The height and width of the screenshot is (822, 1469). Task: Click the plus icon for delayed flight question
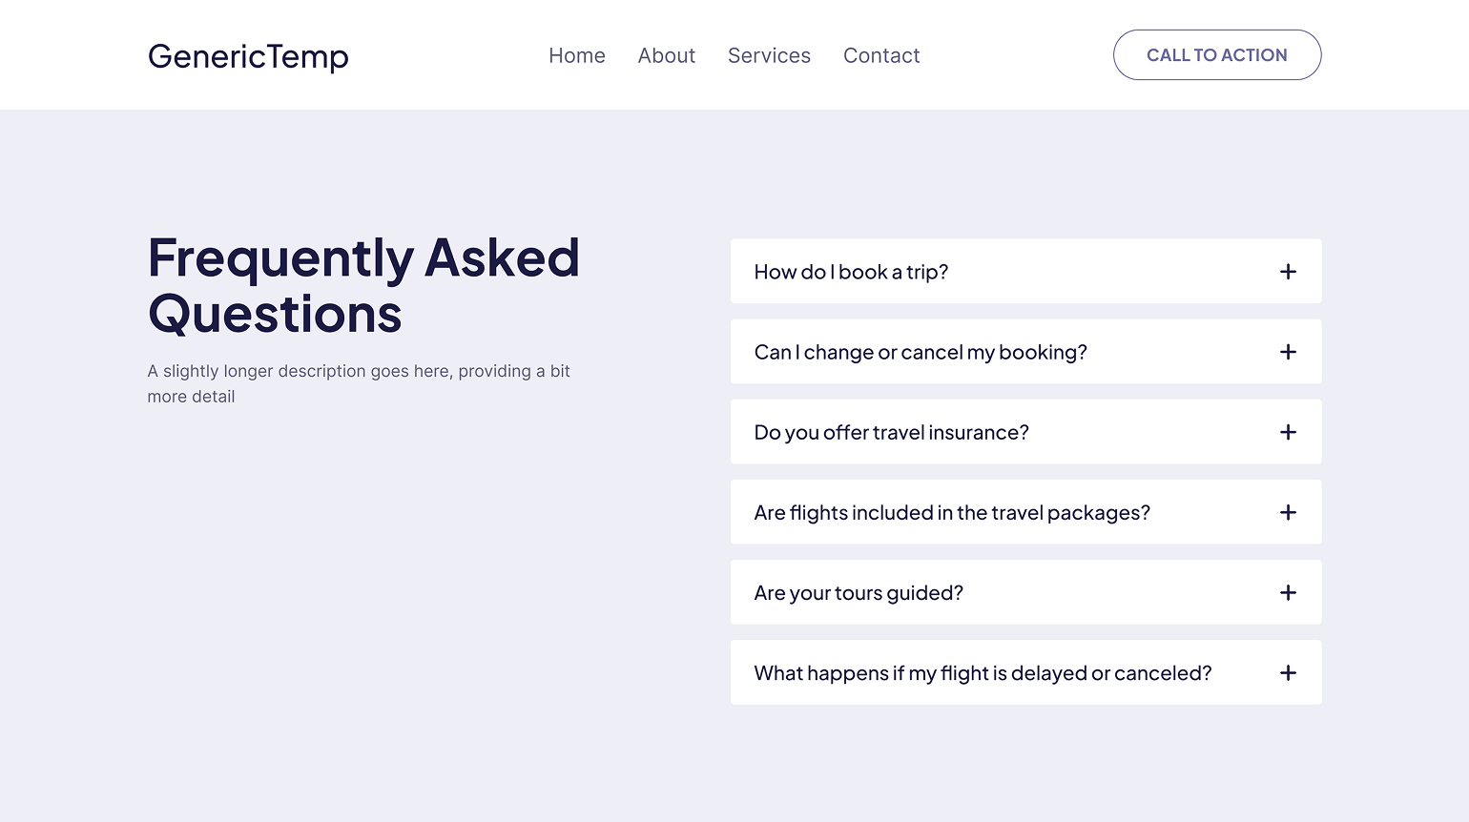click(x=1288, y=672)
